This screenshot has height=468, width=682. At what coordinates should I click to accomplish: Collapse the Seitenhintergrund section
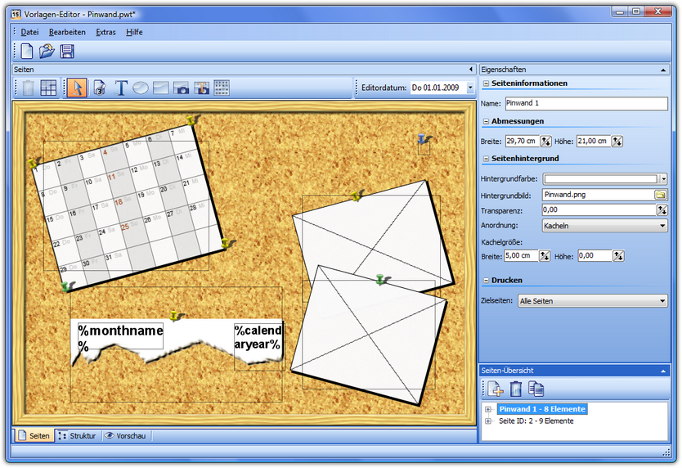(486, 159)
